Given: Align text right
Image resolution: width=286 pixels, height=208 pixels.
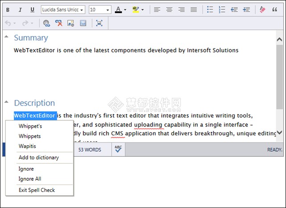Looking at the screenshot, I should click(181, 10).
